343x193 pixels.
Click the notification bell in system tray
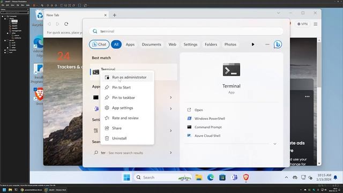[335, 177]
